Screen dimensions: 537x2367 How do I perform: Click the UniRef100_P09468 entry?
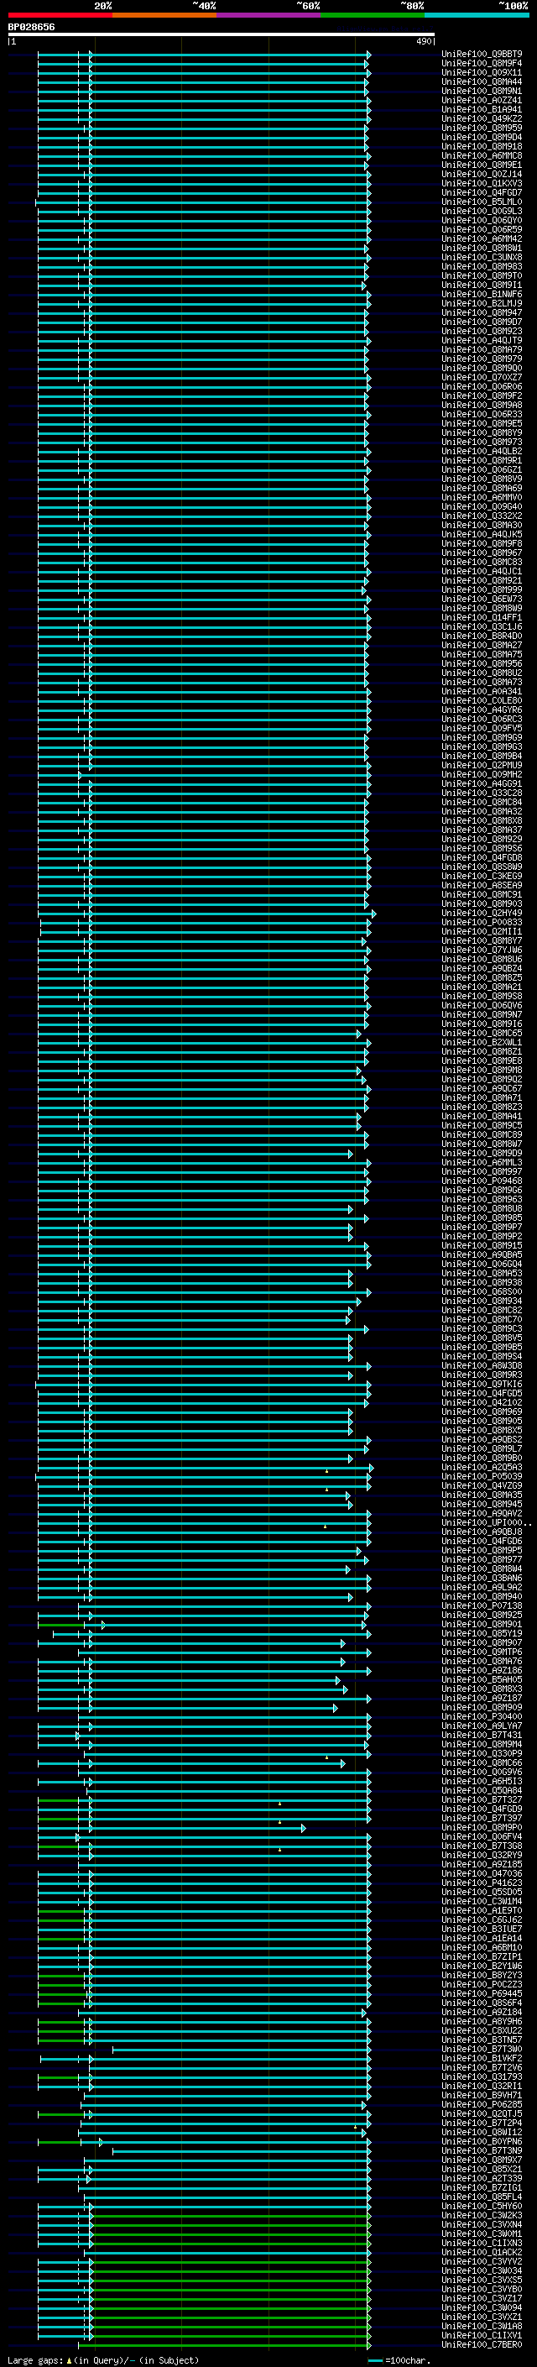point(482,1181)
